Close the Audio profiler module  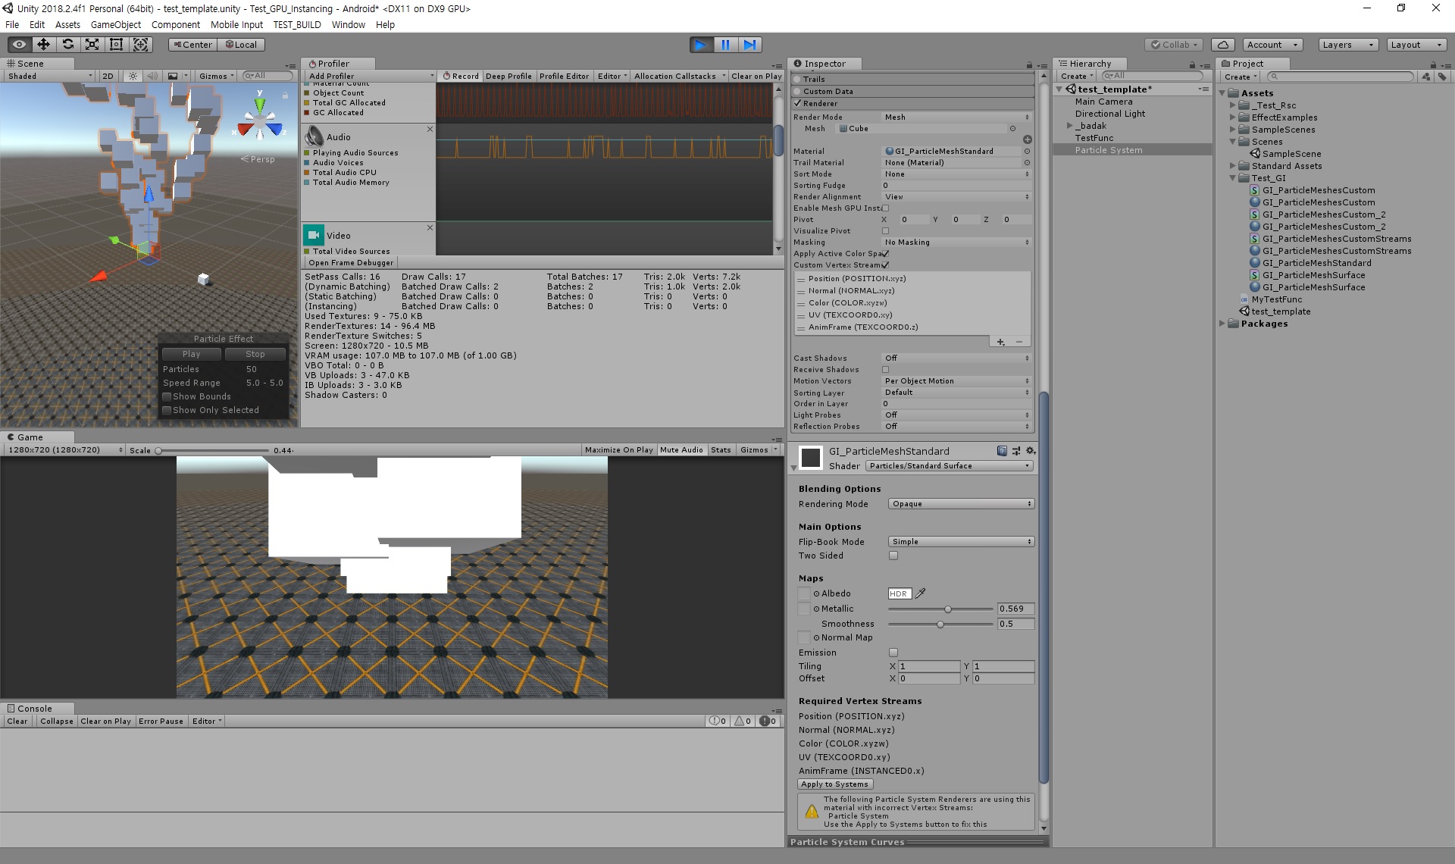(430, 130)
